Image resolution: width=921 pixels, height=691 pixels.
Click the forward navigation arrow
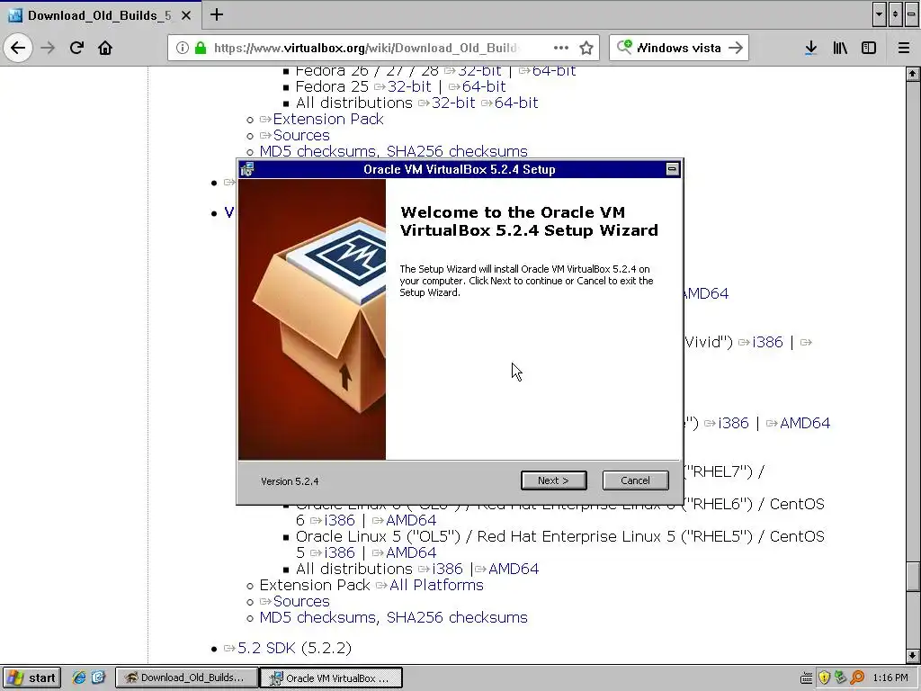48,48
